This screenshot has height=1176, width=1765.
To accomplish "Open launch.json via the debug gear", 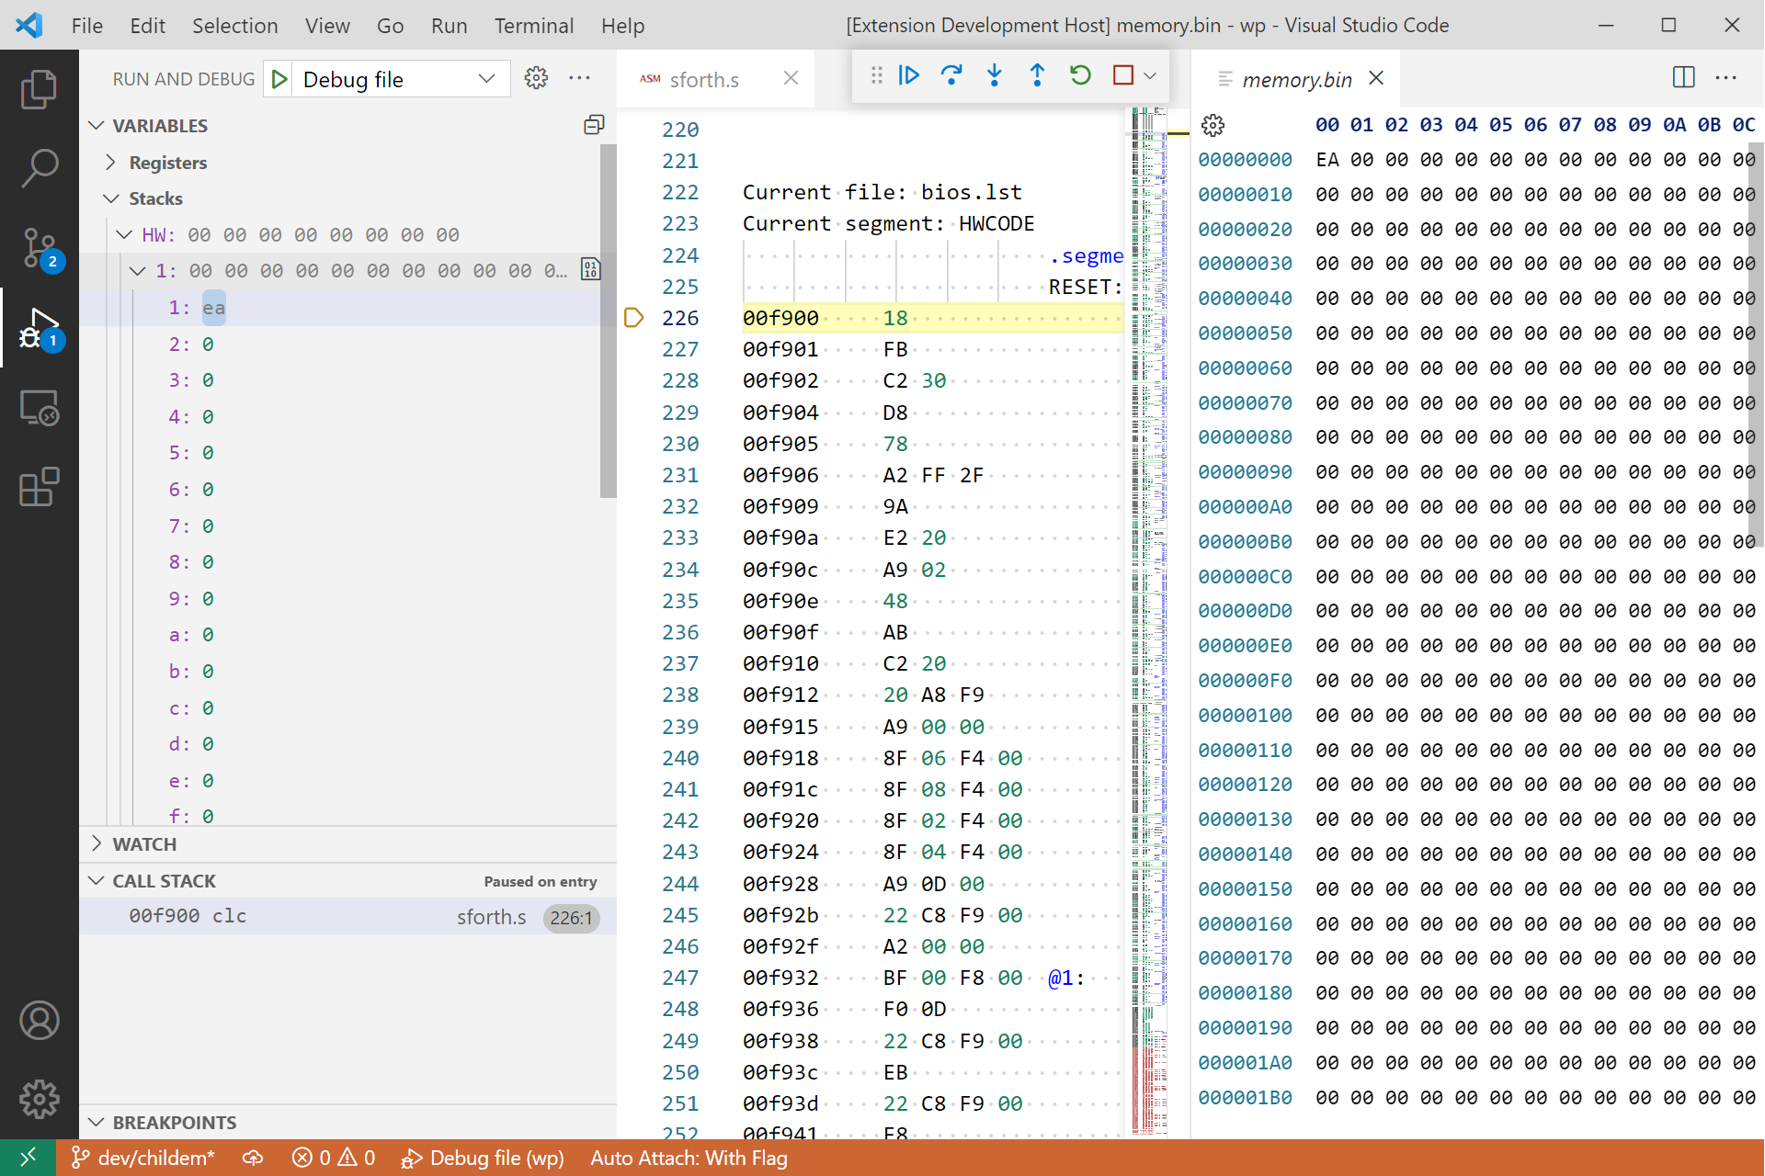I will point(536,79).
